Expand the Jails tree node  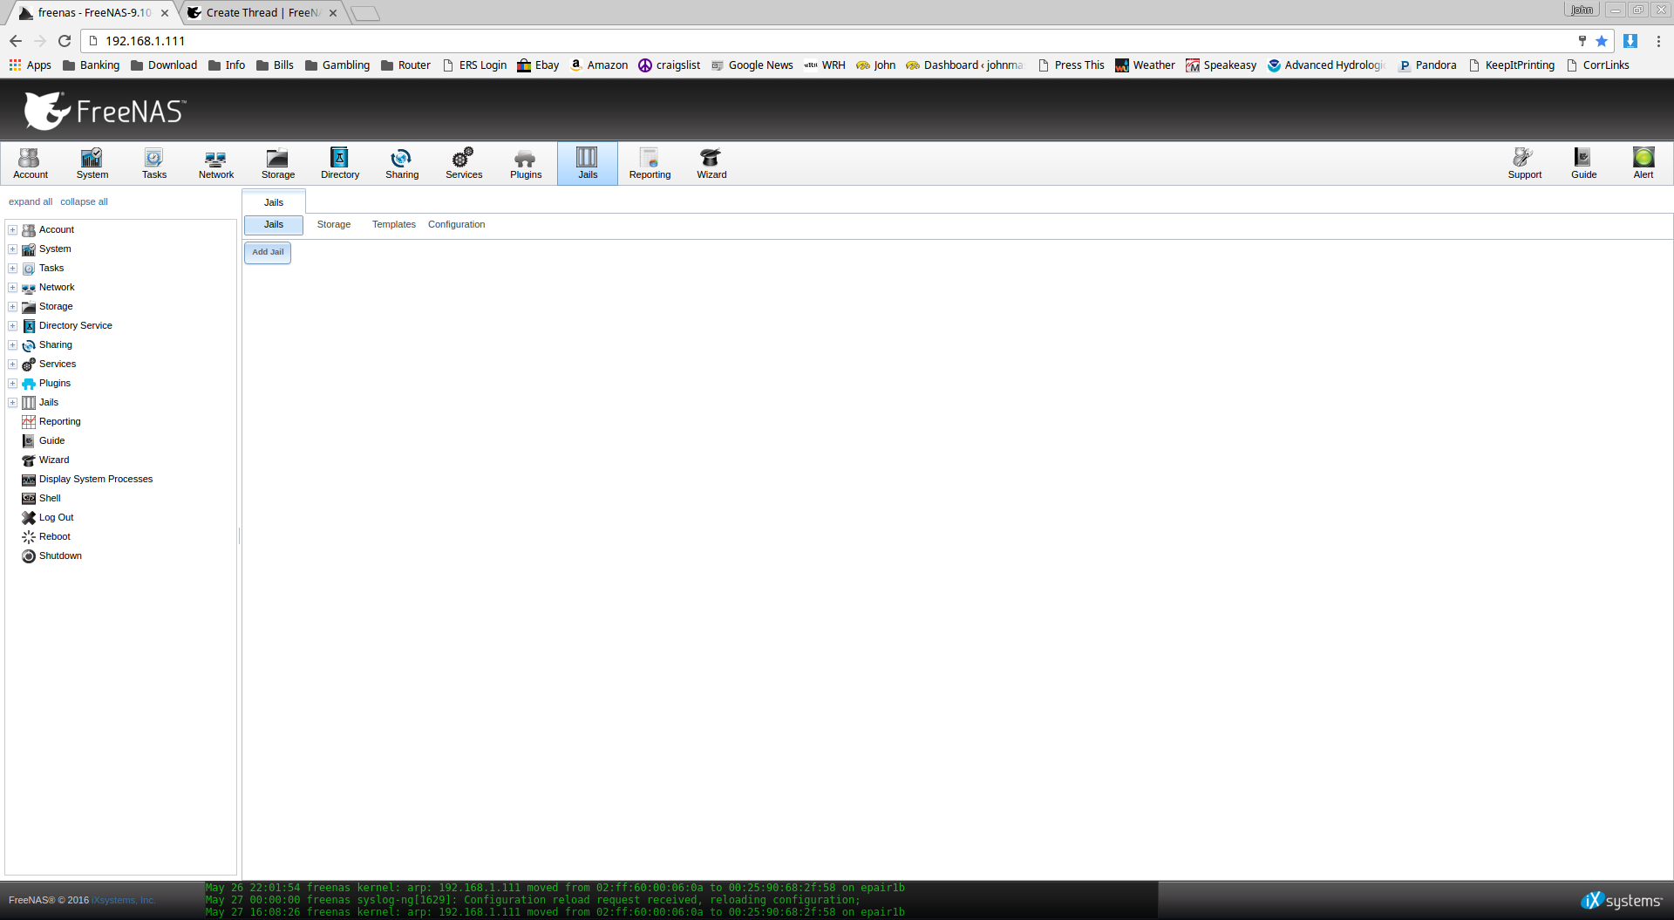coord(12,403)
